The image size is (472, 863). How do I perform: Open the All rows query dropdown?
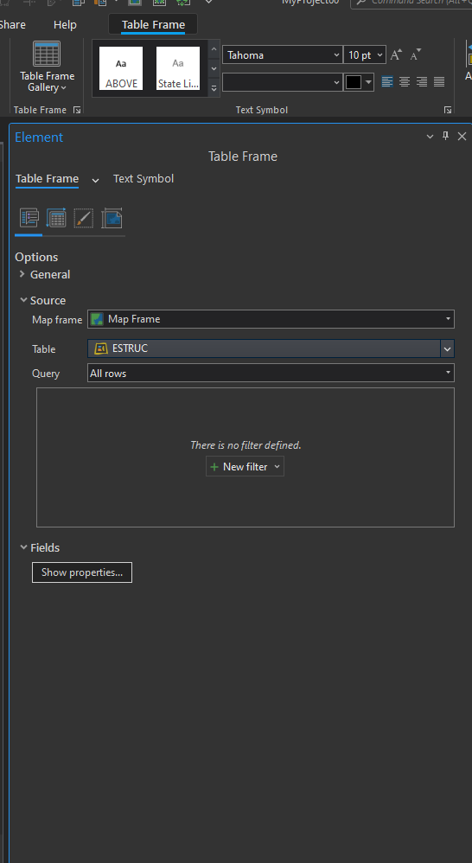271,374
